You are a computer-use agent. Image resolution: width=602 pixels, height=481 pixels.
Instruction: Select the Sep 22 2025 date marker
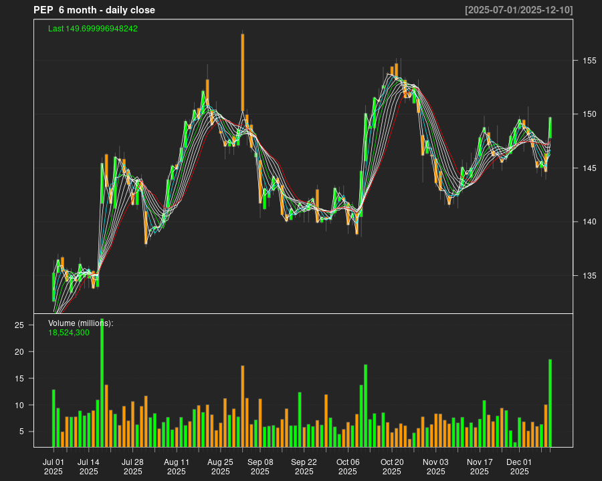click(304, 466)
